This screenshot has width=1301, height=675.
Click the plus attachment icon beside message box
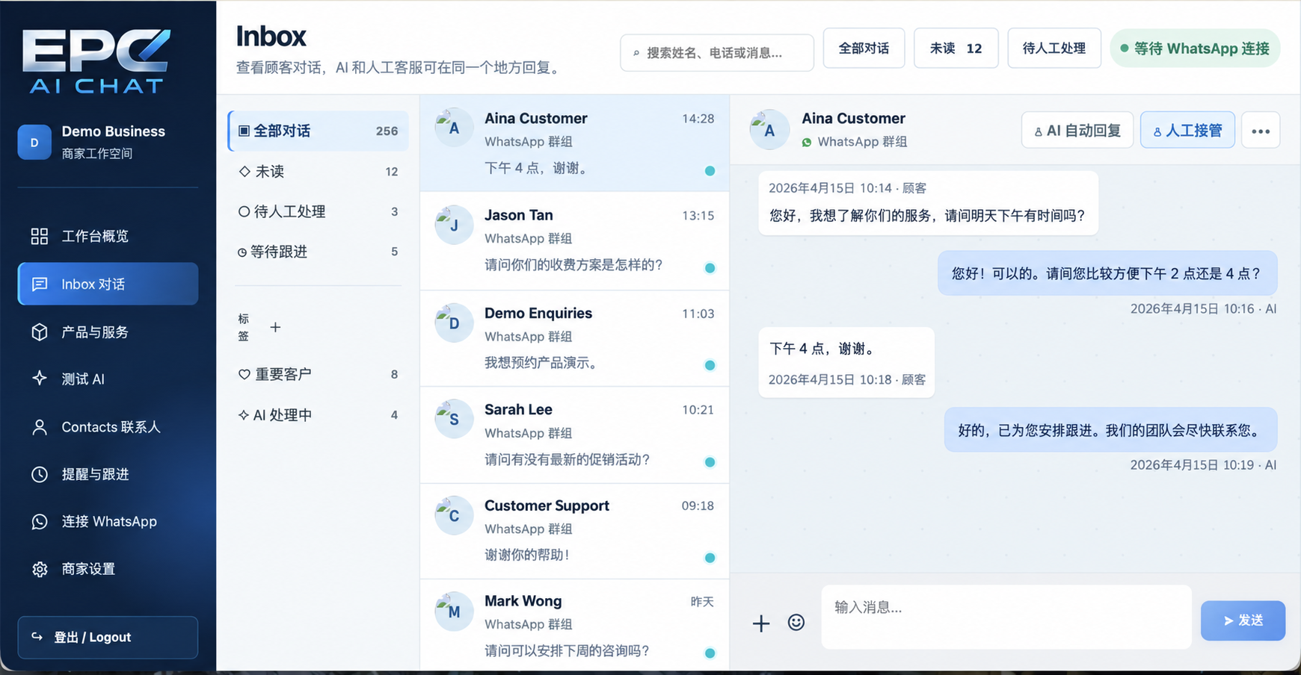(x=761, y=623)
